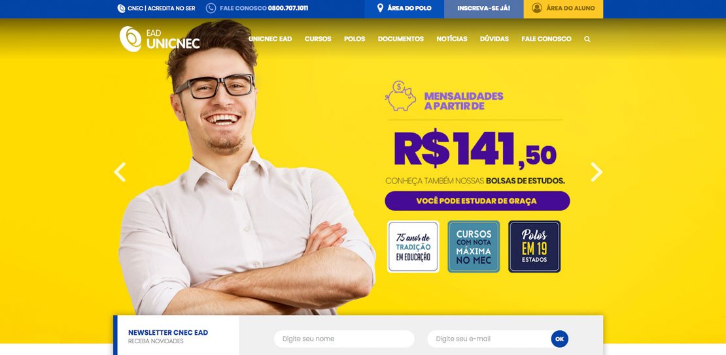The image size is (726, 355).
Task: Click the EAD UNICNEC logo
Action: (160, 39)
